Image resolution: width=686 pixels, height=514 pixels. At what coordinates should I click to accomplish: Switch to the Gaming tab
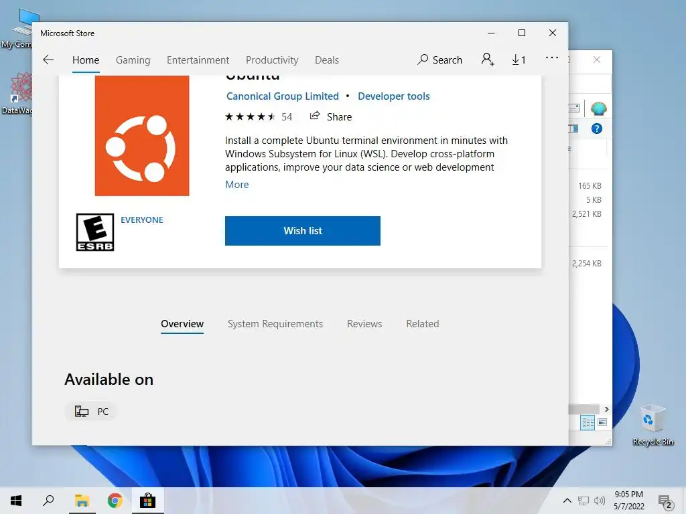pos(133,60)
